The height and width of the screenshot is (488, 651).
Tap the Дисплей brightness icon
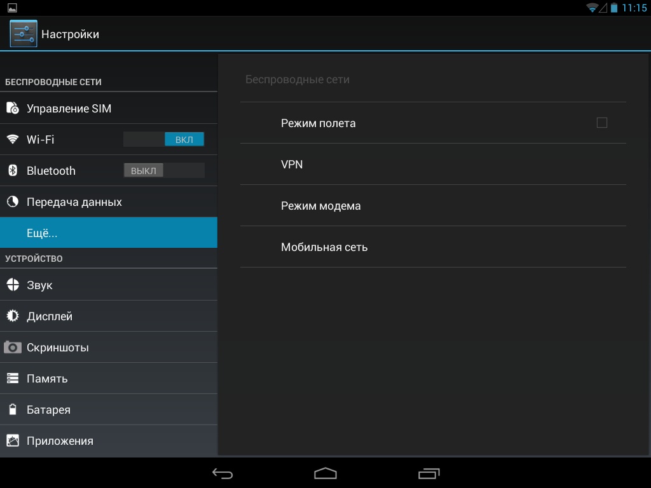pyautogui.click(x=13, y=316)
